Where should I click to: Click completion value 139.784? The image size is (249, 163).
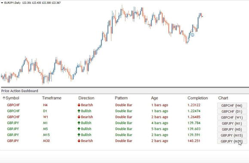pyautogui.click(x=194, y=123)
